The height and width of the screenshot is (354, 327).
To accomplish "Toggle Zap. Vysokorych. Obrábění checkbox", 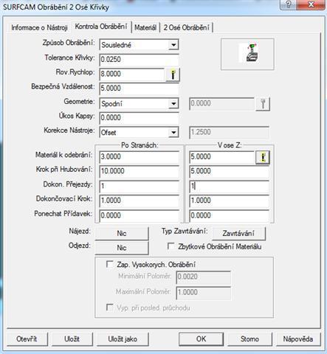I will click(x=109, y=264).
